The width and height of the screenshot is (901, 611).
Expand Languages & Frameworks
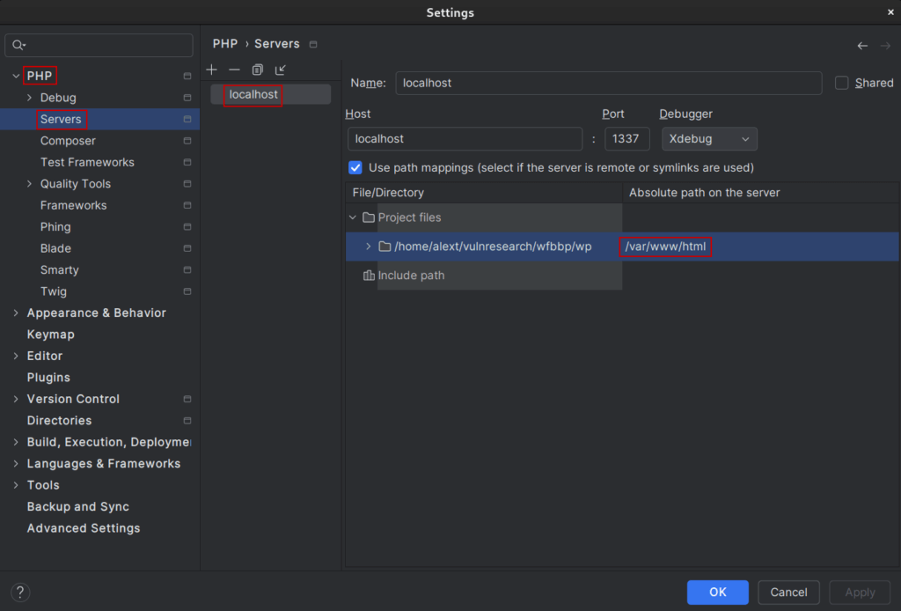tap(16, 463)
